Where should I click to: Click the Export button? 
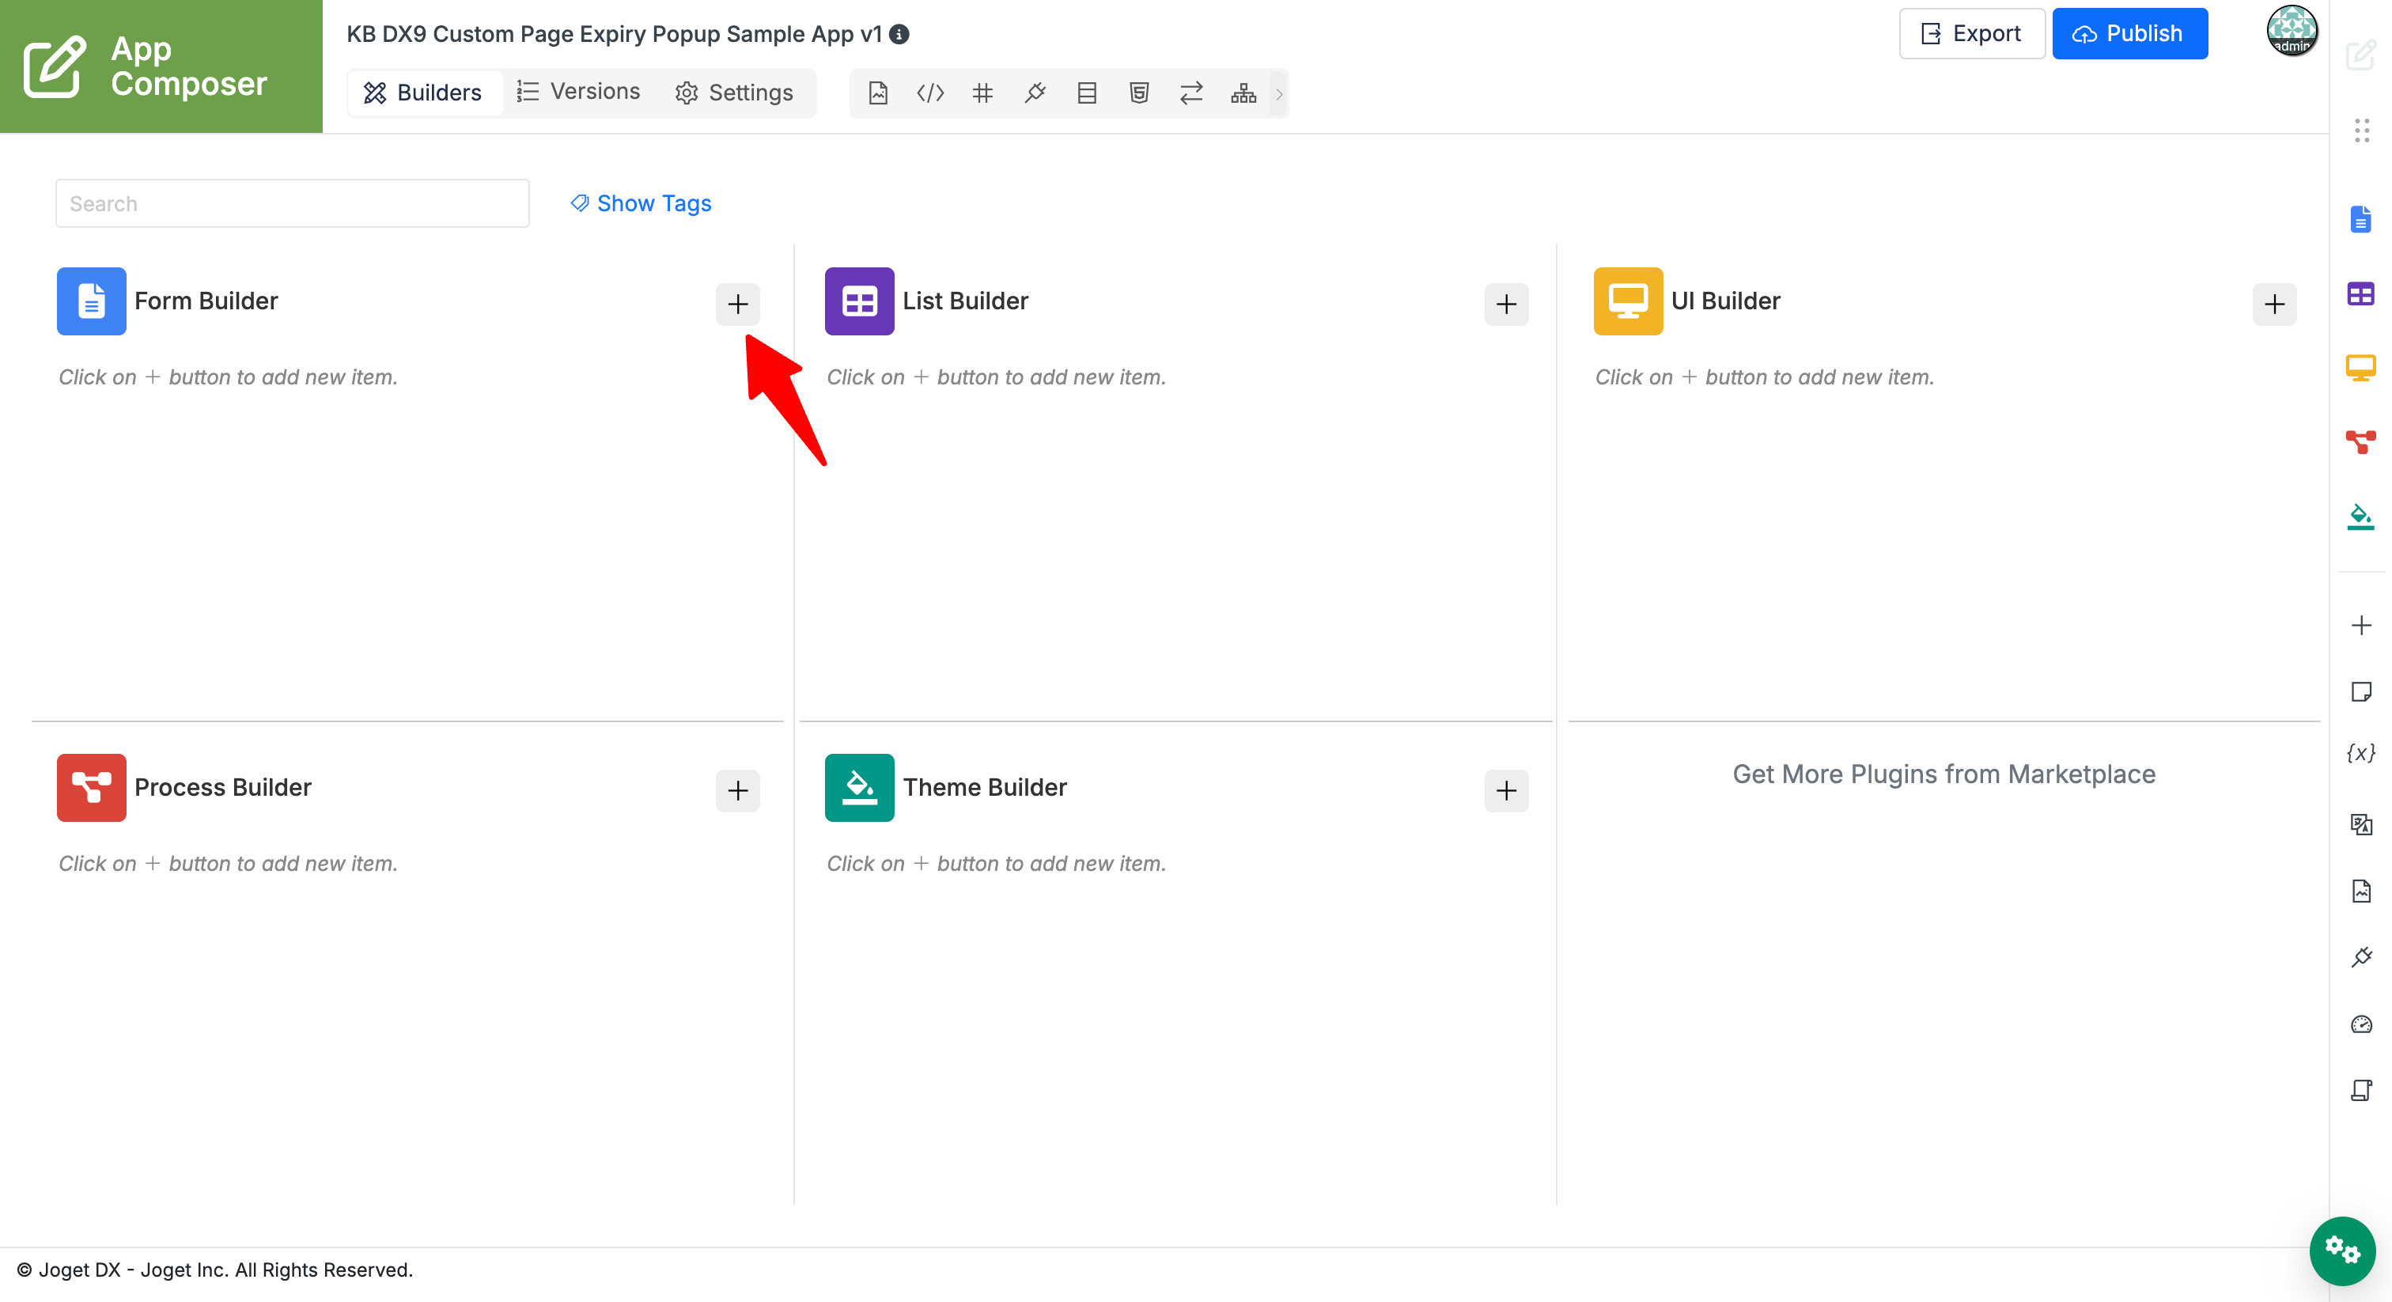[1971, 33]
